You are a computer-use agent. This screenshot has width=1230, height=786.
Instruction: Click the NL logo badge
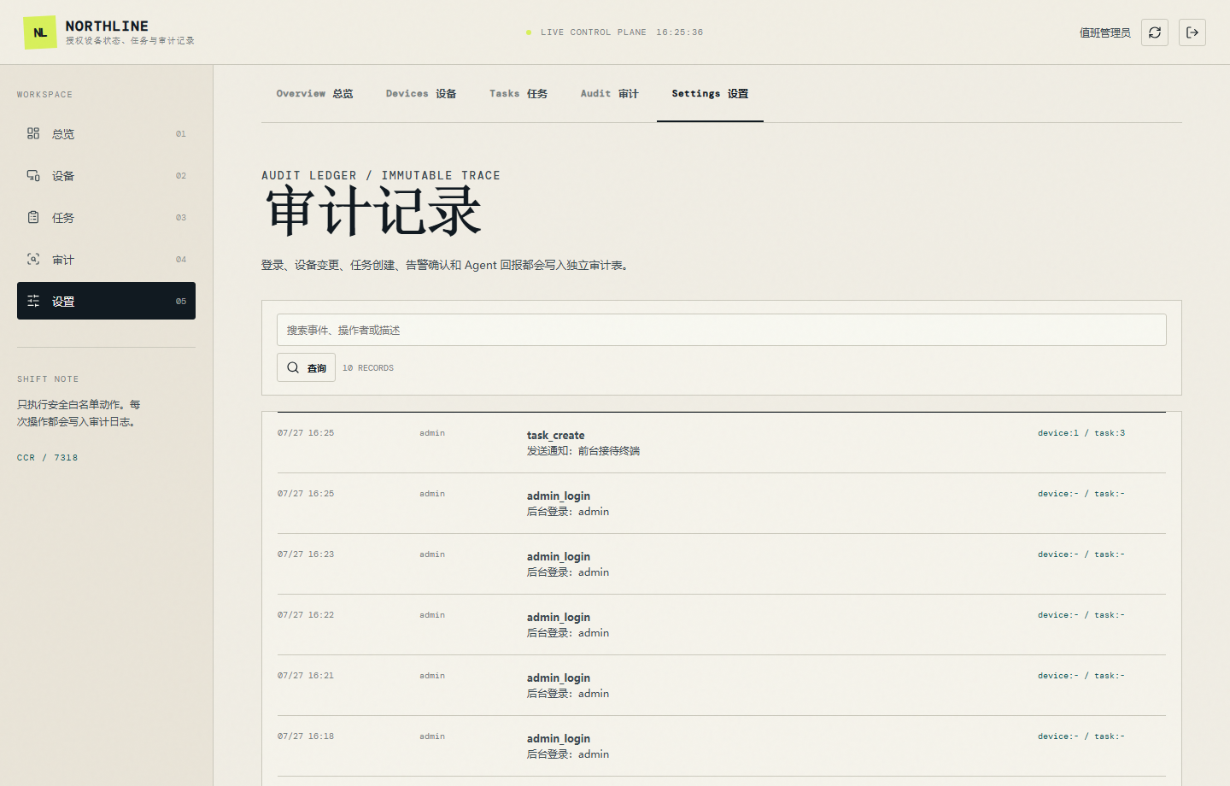pyautogui.click(x=40, y=32)
